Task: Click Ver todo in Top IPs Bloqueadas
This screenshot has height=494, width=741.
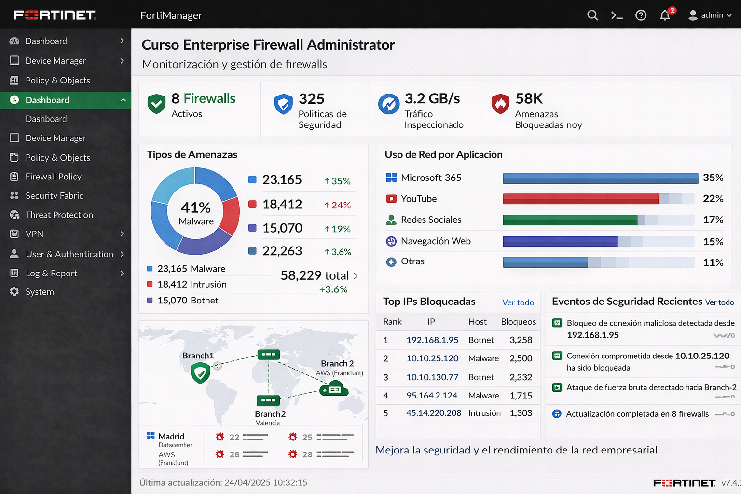Action: tap(518, 302)
